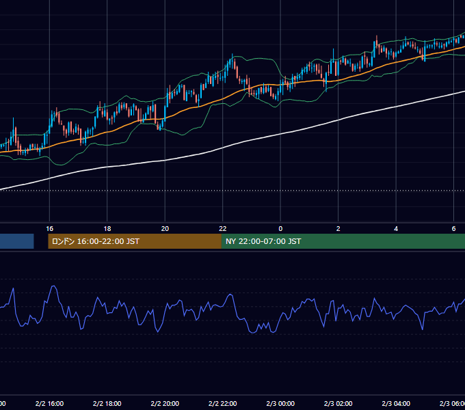Select the ロンドン 16:00-22:00 JST session bar
This screenshot has height=410, width=465.
(135, 241)
